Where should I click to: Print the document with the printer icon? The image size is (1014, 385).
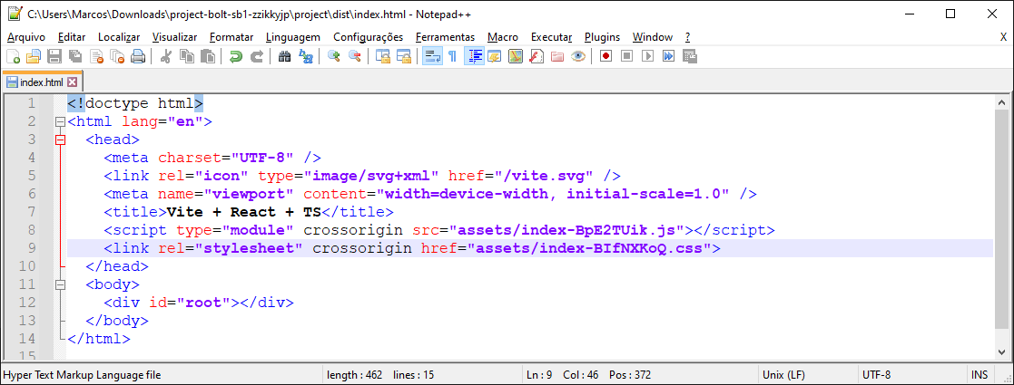(x=138, y=57)
